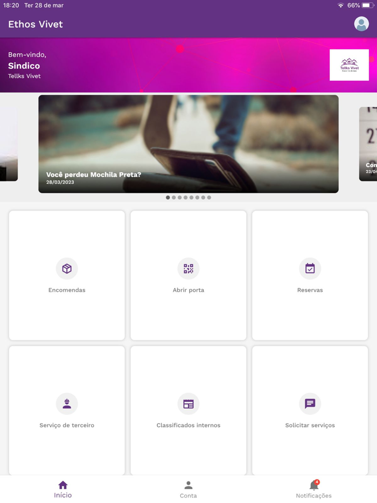Click the 'Sindico' welcome name
Viewport: 377px width, 503px height.
pos(24,66)
